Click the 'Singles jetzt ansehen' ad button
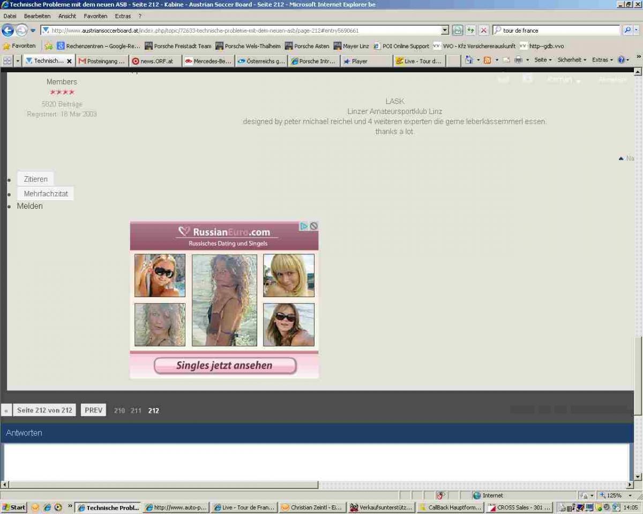This screenshot has height=514, width=643. point(225,366)
